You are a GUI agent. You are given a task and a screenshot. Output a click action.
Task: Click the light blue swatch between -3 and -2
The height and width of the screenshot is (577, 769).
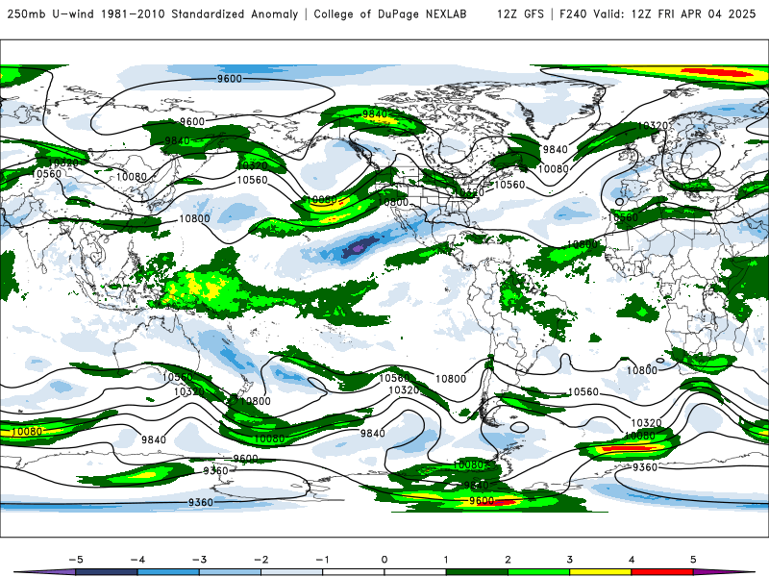230,572
